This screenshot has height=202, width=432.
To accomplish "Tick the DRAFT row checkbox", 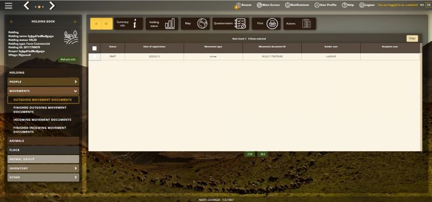I will (x=94, y=57).
